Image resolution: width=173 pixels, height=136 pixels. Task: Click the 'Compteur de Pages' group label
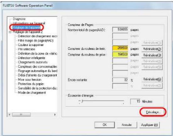81,25
